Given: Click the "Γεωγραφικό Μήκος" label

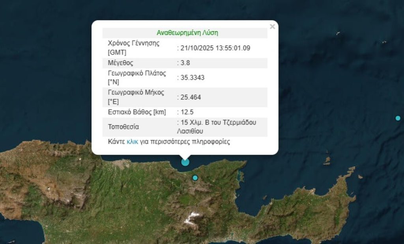Looking at the screenshot, I should pos(135,92).
